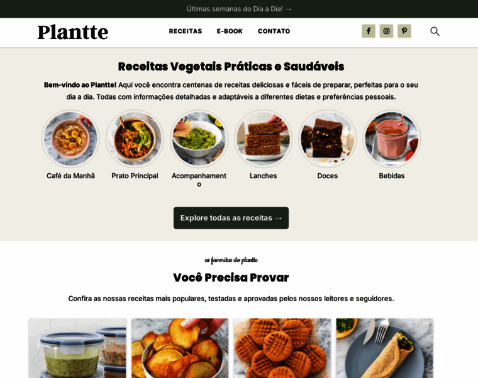This screenshot has width=478, height=378.
Task: Open the Contato menu item
Action: pos(274,31)
